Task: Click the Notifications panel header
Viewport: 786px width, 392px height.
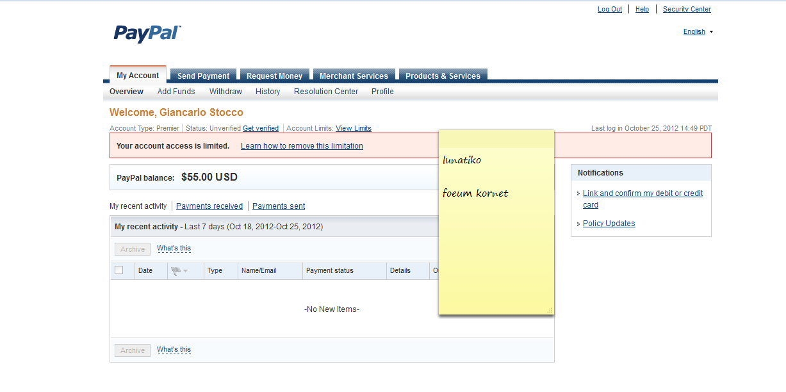Action: [x=641, y=173]
